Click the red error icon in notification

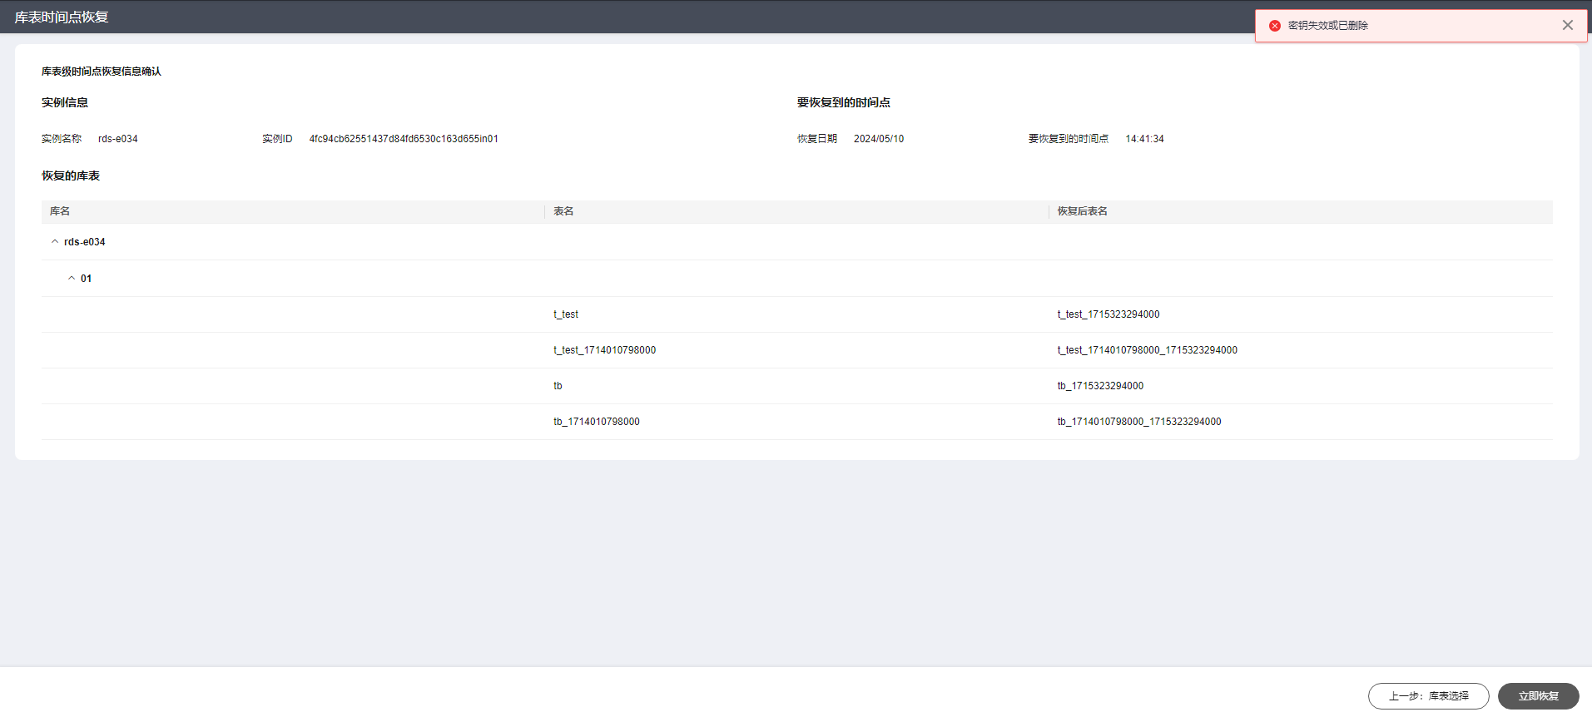tap(1274, 26)
